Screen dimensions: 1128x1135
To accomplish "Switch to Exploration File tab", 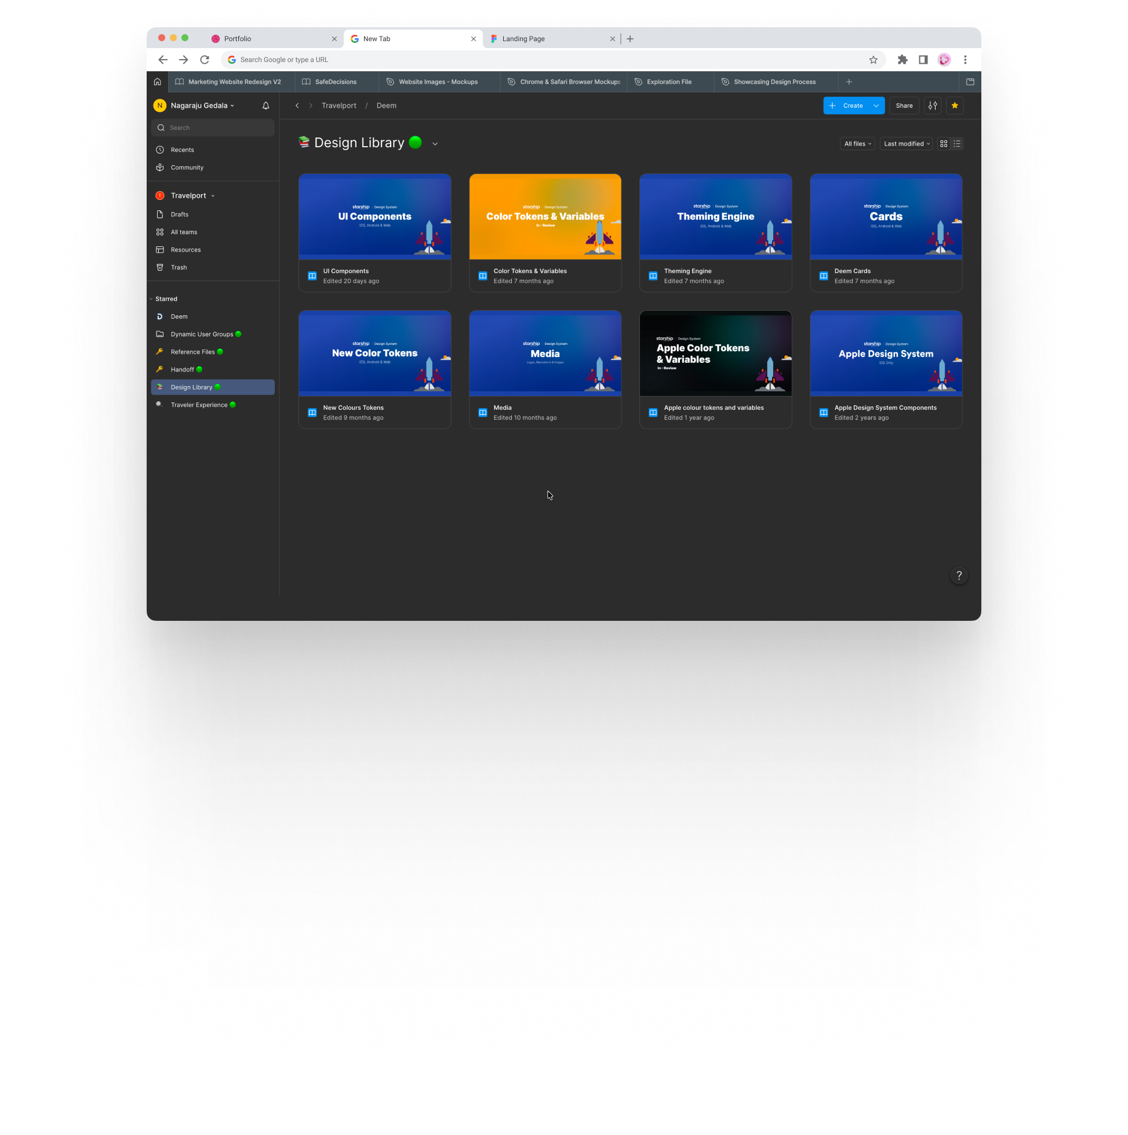I will click(x=669, y=82).
